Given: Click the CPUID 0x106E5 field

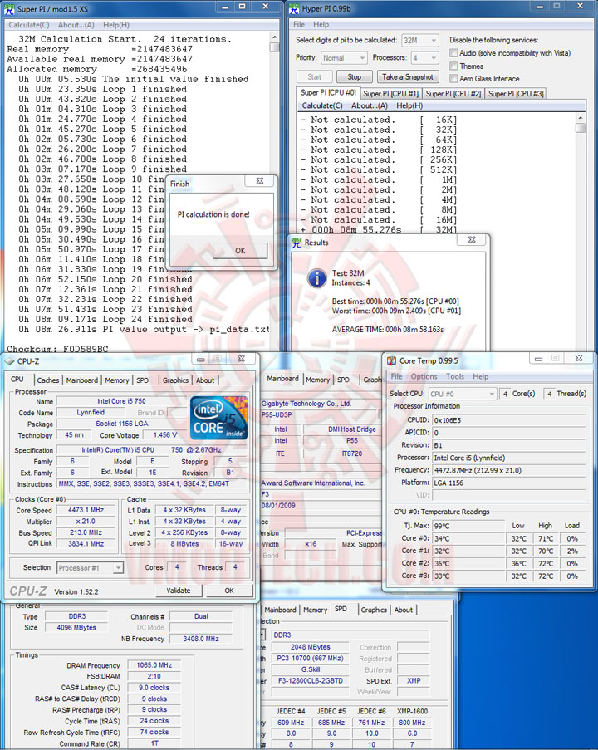Looking at the screenshot, I should point(509,420).
